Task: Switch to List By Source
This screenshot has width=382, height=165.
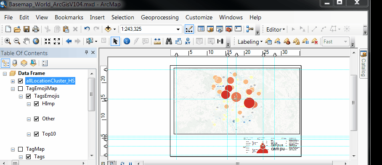Action: click(x=15, y=64)
